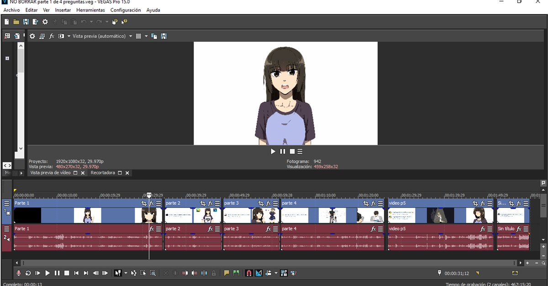
Task: Toggle snapping with the magnet icon
Action: pos(249,273)
